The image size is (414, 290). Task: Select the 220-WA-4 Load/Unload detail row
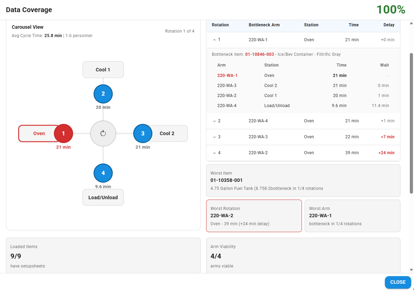pos(303,105)
